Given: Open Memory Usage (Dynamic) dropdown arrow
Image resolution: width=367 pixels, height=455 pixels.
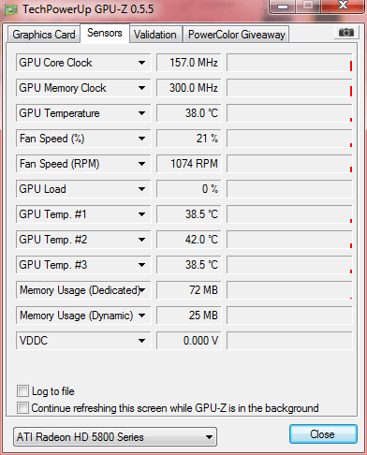Looking at the screenshot, I should click(141, 316).
